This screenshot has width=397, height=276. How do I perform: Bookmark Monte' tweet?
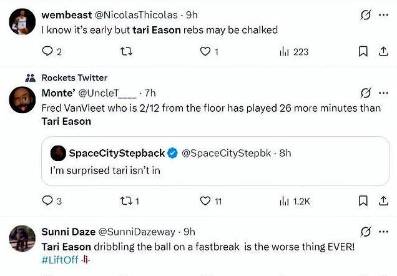(363, 201)
